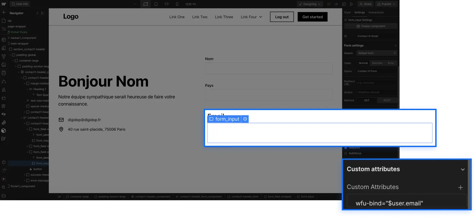The width and height of the screenshot is (476, 217).
Task: Collapse the Custom attributes section
Action: (463, 169)
